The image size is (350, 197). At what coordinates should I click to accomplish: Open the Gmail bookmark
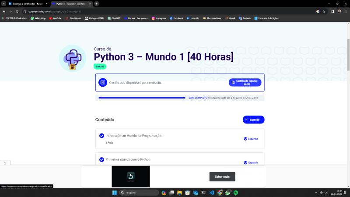(230, 18)
